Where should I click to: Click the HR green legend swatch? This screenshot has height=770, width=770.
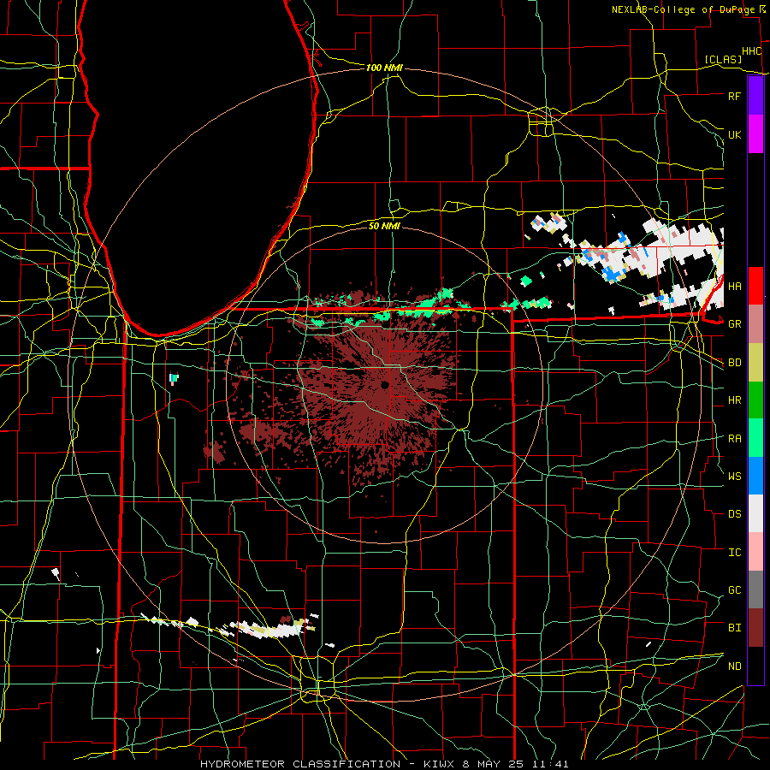coord(755,400)
